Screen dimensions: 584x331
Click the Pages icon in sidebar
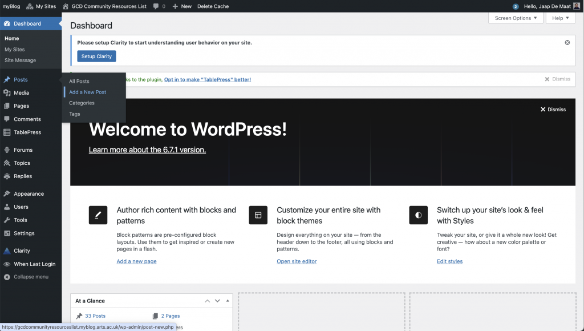pos(7,106)
